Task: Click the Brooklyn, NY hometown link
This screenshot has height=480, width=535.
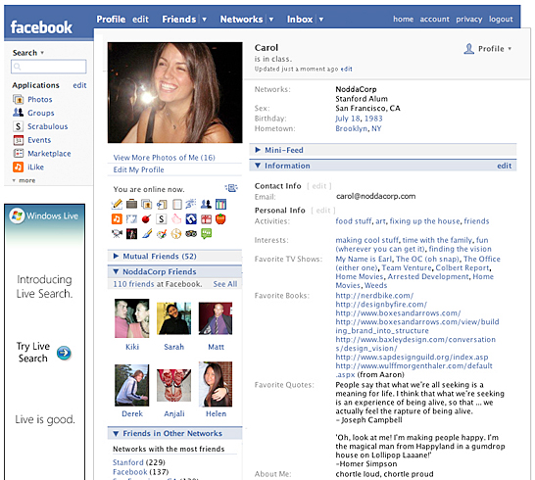Action: click(359, 128)
